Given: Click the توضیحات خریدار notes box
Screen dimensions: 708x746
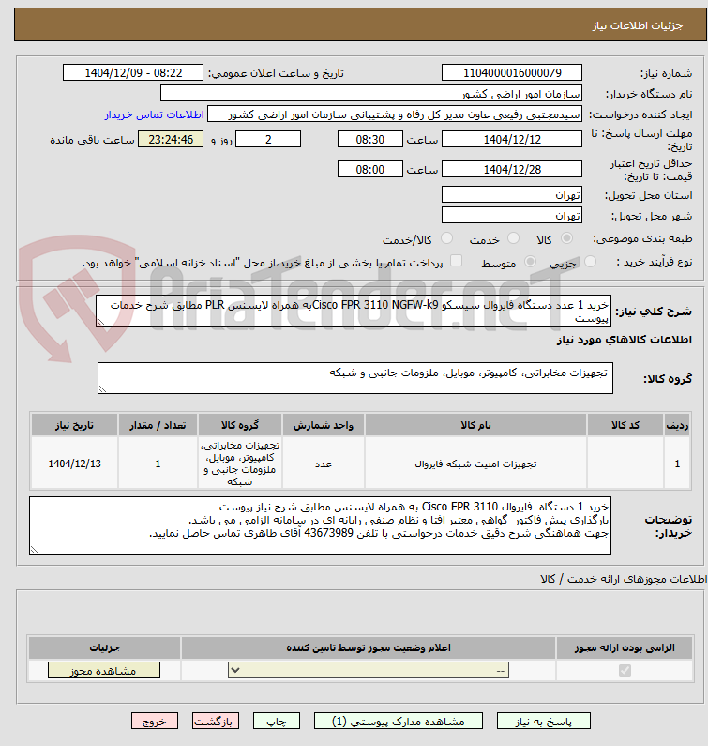Looking at the screenshot, I should coord(320,525).
